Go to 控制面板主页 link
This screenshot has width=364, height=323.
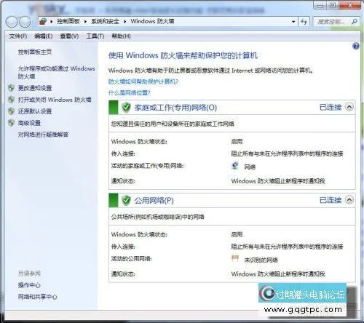(35, 52)
